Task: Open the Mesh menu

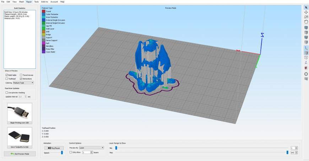Action: click(x=21, y=1)
